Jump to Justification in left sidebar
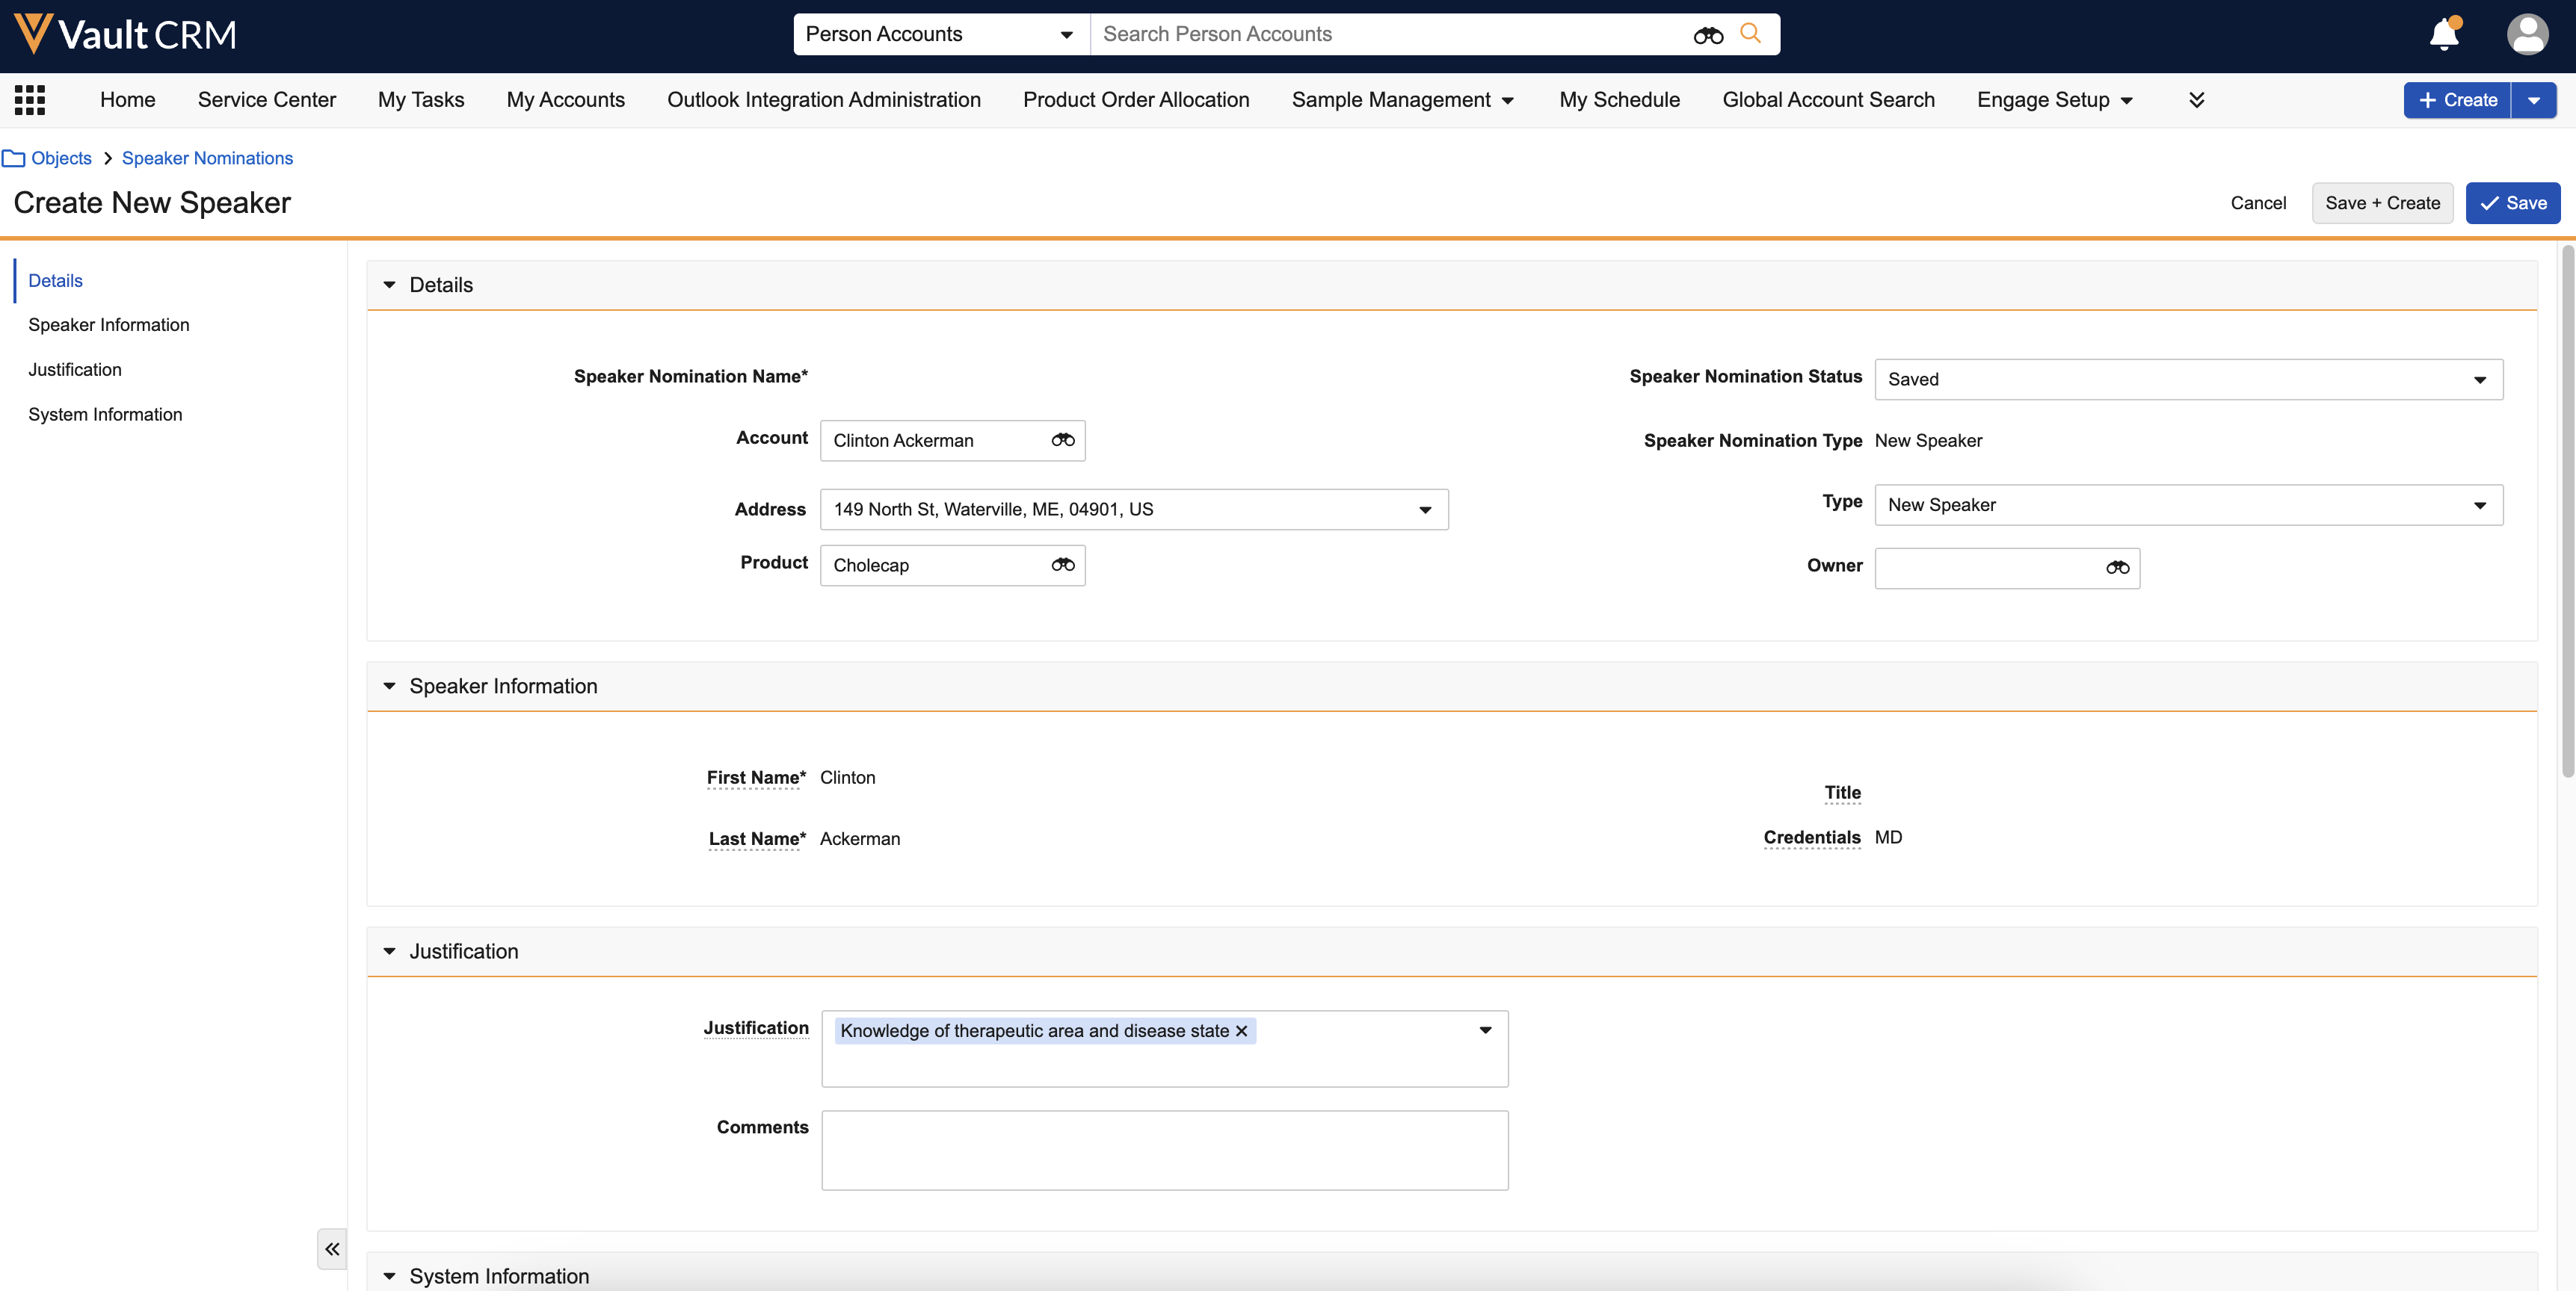Image resolution: width=2576 pixels, height=1291 pixels. tap(75, 370)
